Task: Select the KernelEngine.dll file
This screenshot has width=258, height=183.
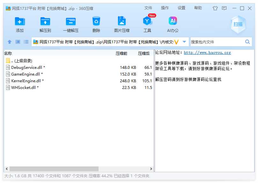Action: coord(79,81)
